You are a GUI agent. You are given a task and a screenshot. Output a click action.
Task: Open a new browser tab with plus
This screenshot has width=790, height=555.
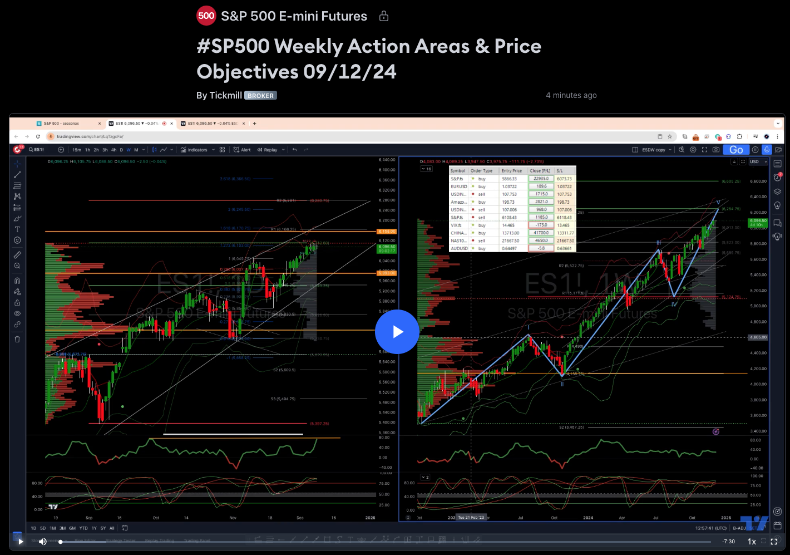254,124
